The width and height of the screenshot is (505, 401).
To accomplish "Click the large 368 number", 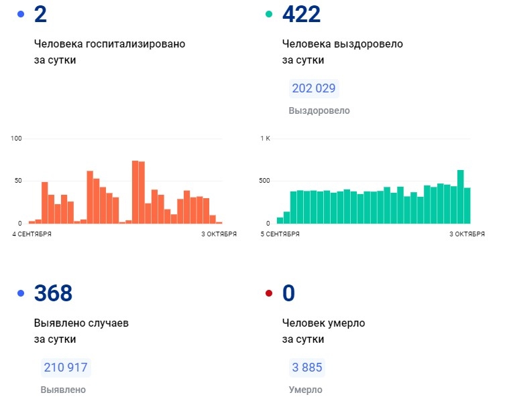I will [53, 293].
